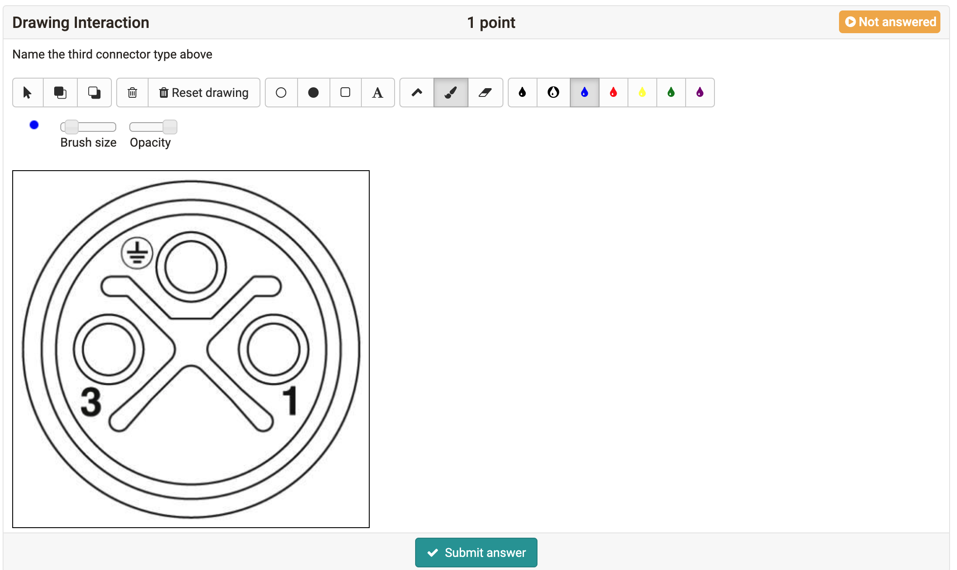Click the '1 point' label

click(491, 23)
